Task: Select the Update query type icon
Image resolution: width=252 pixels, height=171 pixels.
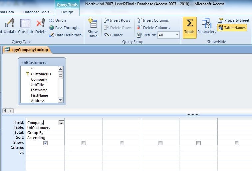Action: point(10,26)
